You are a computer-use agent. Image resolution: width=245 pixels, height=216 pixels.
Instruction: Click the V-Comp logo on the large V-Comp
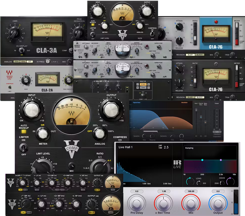(72, 149)
